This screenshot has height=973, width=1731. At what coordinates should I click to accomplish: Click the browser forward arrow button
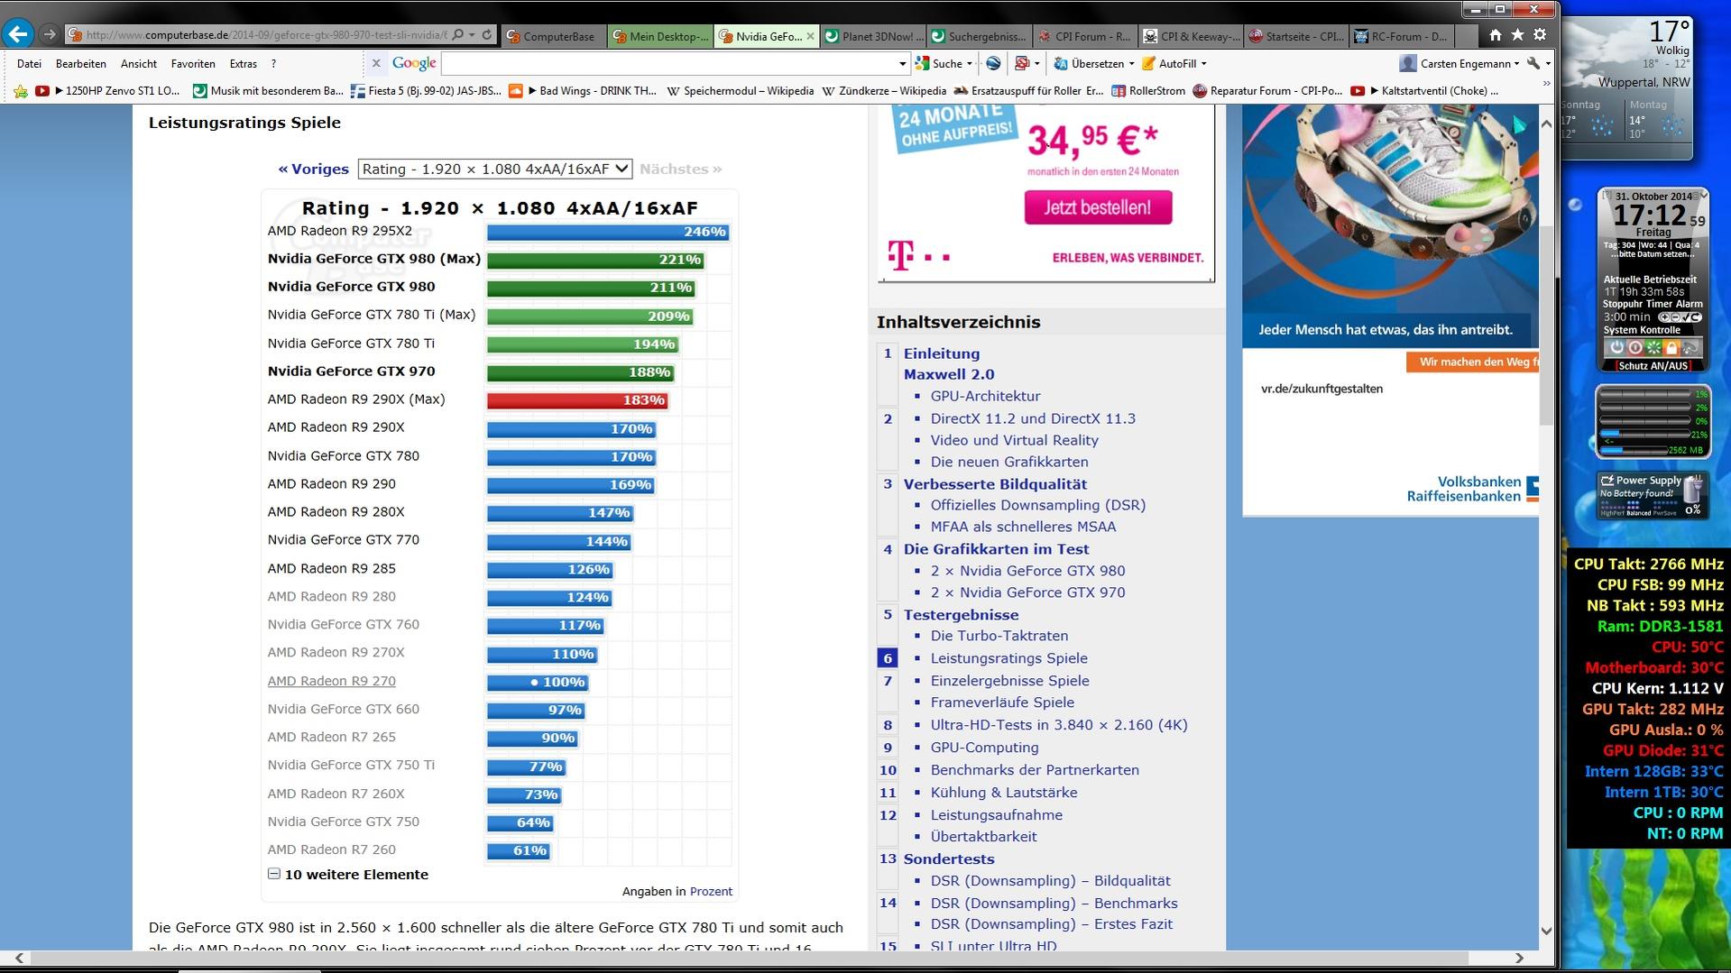click(50, 35)
